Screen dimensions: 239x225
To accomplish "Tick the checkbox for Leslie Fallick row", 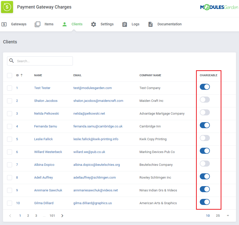I will point(10,139).
